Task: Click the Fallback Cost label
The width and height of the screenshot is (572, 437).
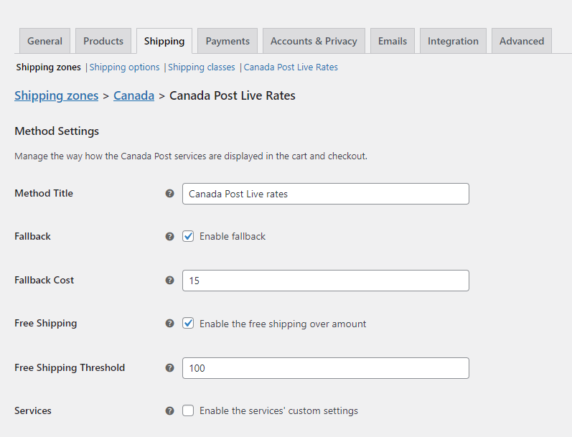Action: point(44,280)
